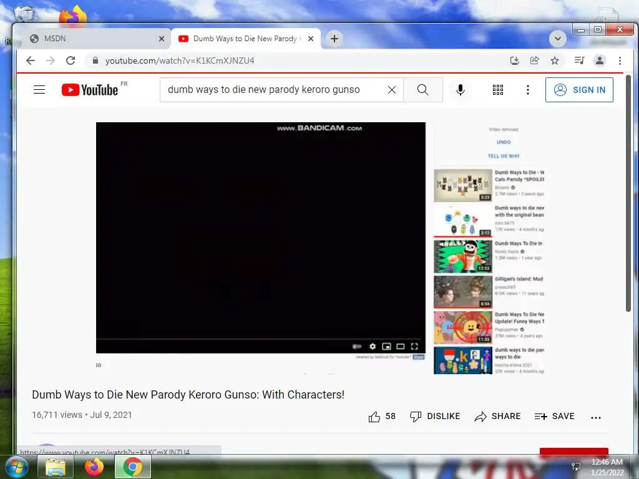
Task: Toggle the autoplay switch in player
Action: click(356, 346)
